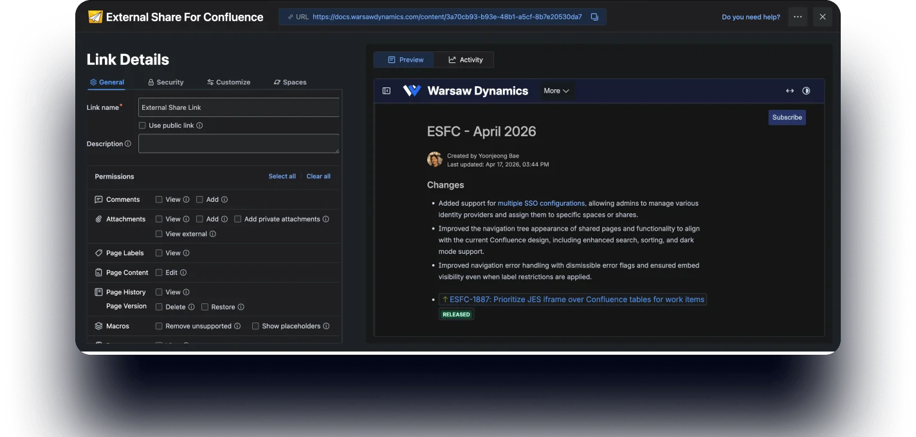Image resolution: width=916 pixels, height=437 pixels.
Task: Switch to the Security tab
Action: point(165,82)
